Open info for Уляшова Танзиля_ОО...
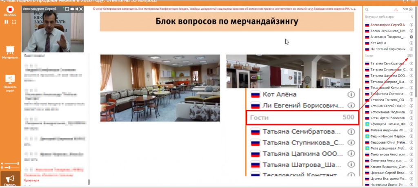 (411, 100)
